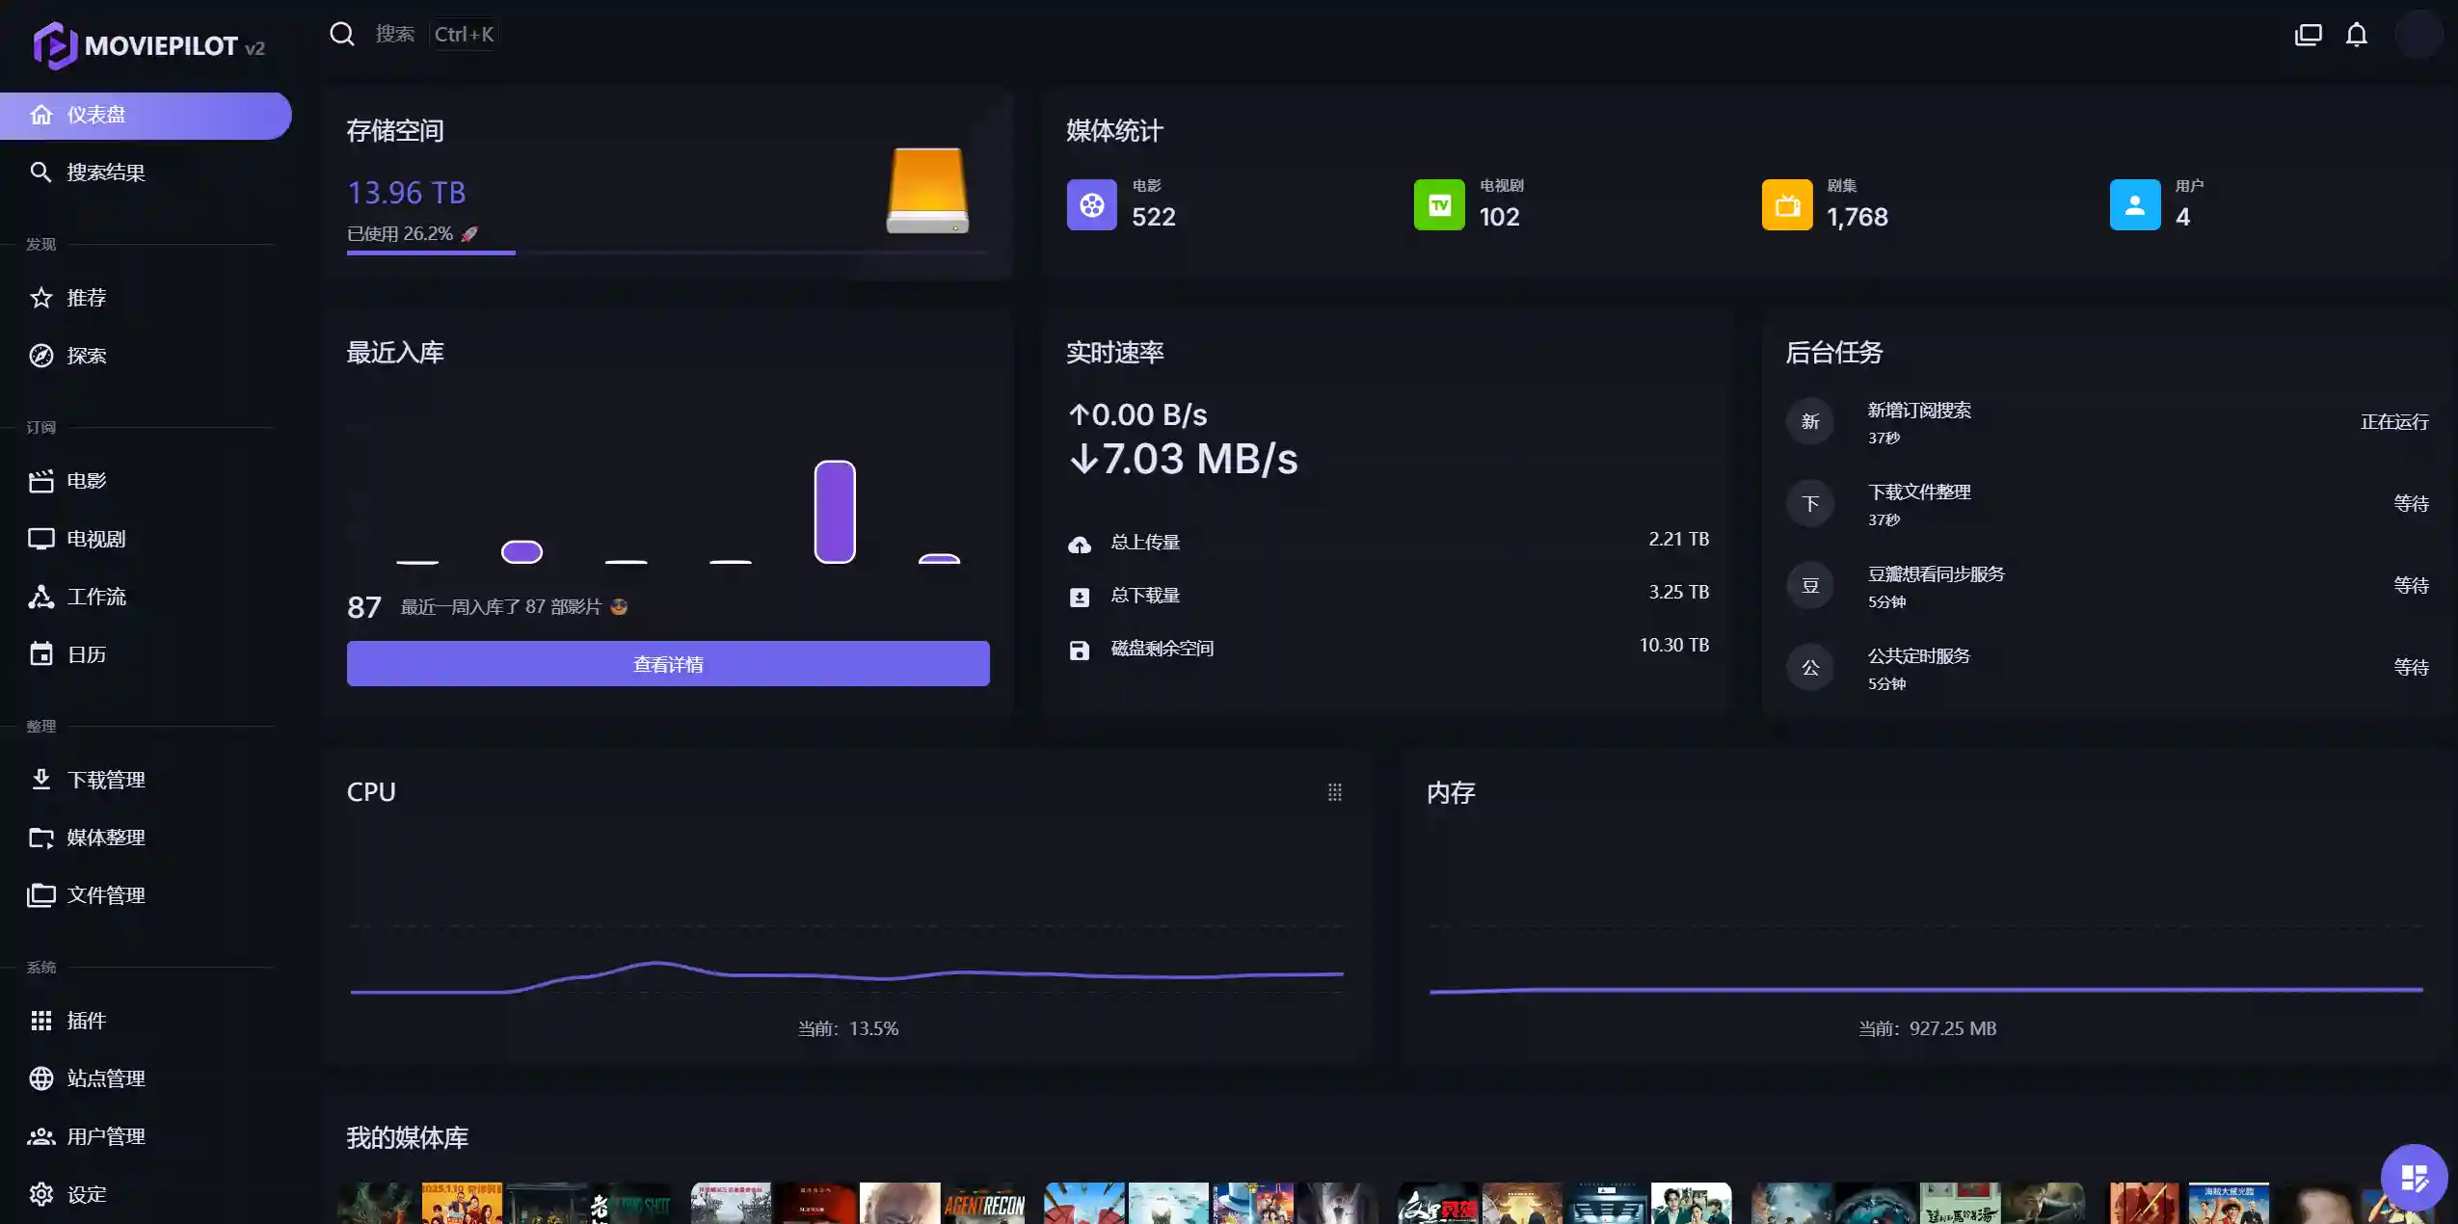Image resolution: width=2458 pixels, height=1224 pixels.
Task: Click the green TV series stats icon
Action: tap(1438, 204)
